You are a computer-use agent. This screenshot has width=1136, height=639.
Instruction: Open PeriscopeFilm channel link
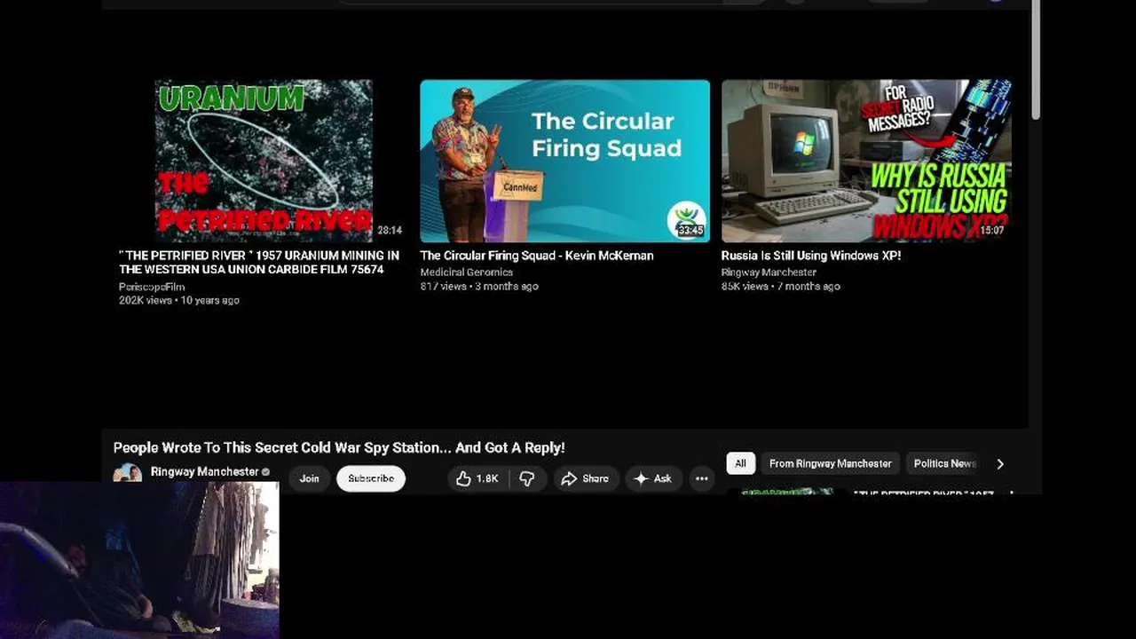[152, 287]
